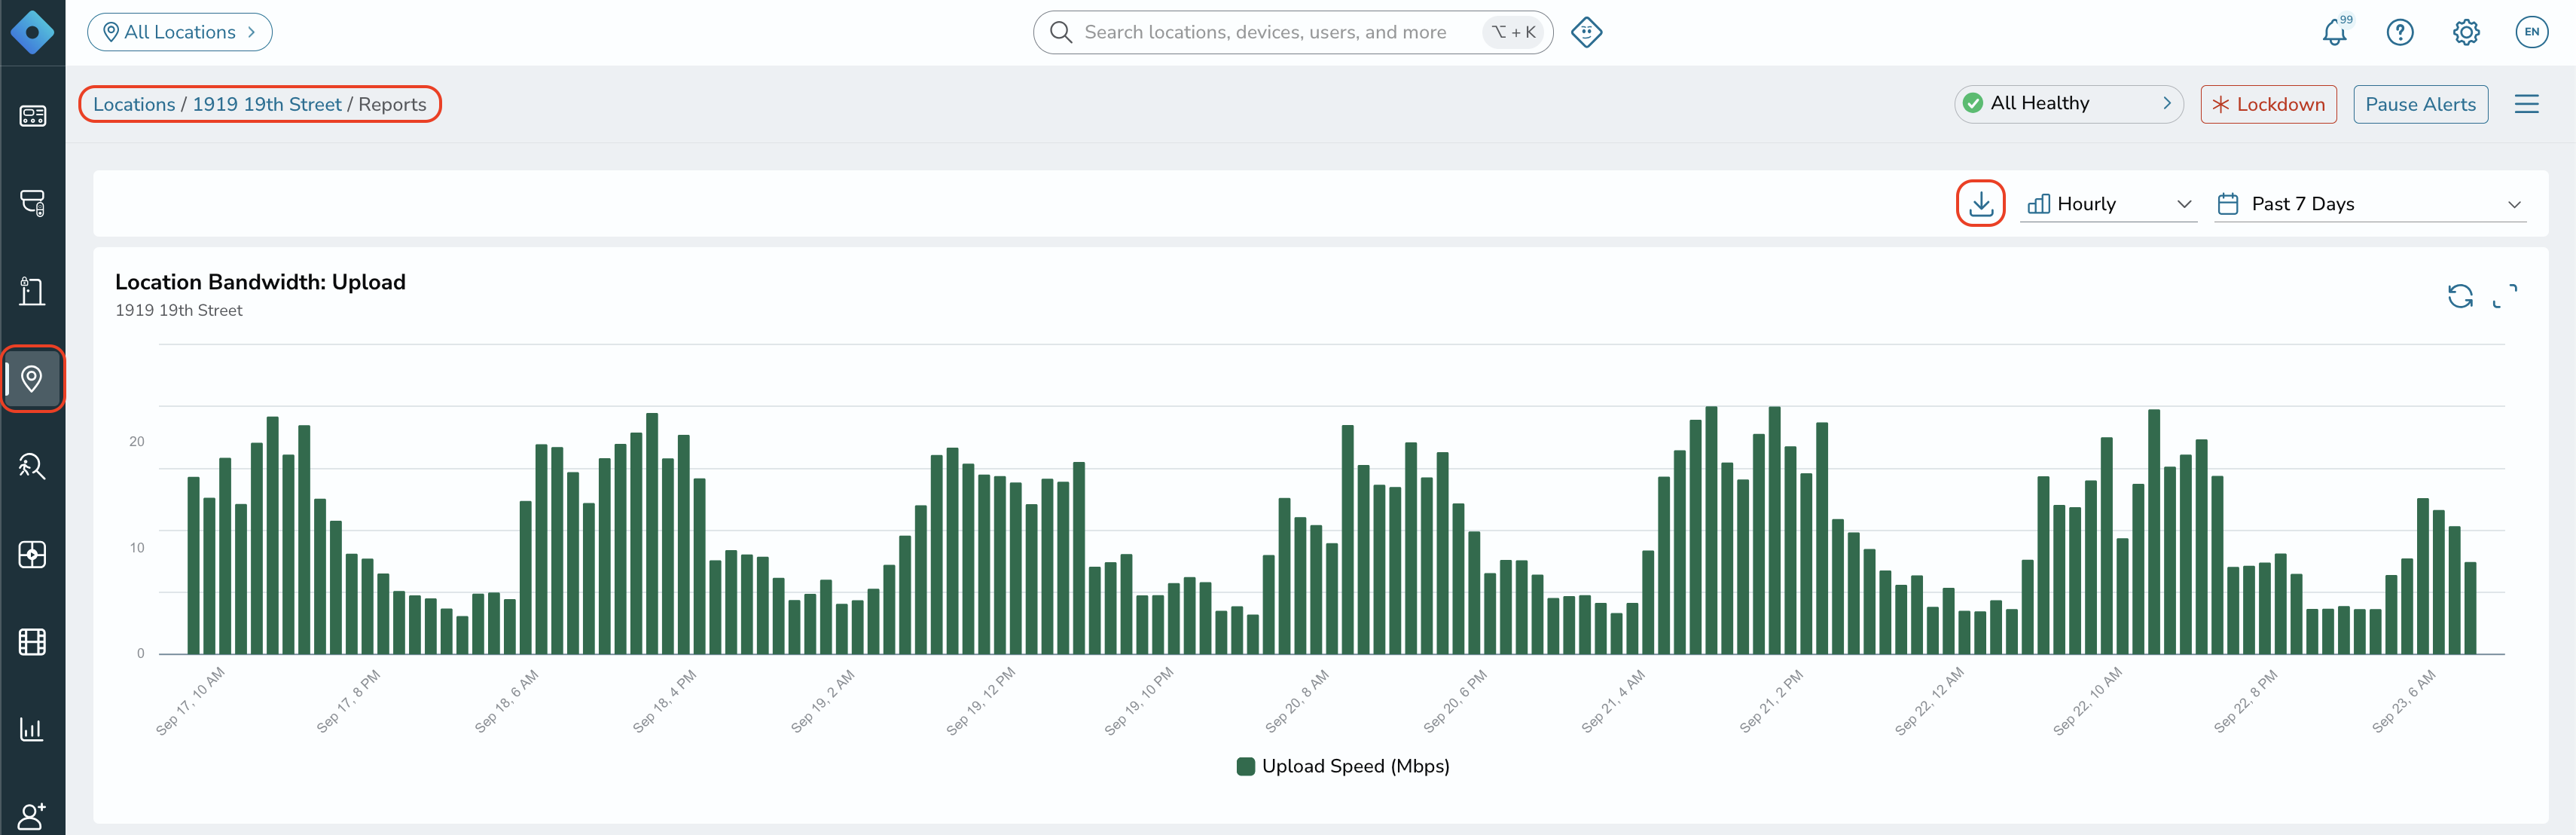Refresh the Location Bandwidth chart
The image size is (2576, 835).
pos(2459,296)
